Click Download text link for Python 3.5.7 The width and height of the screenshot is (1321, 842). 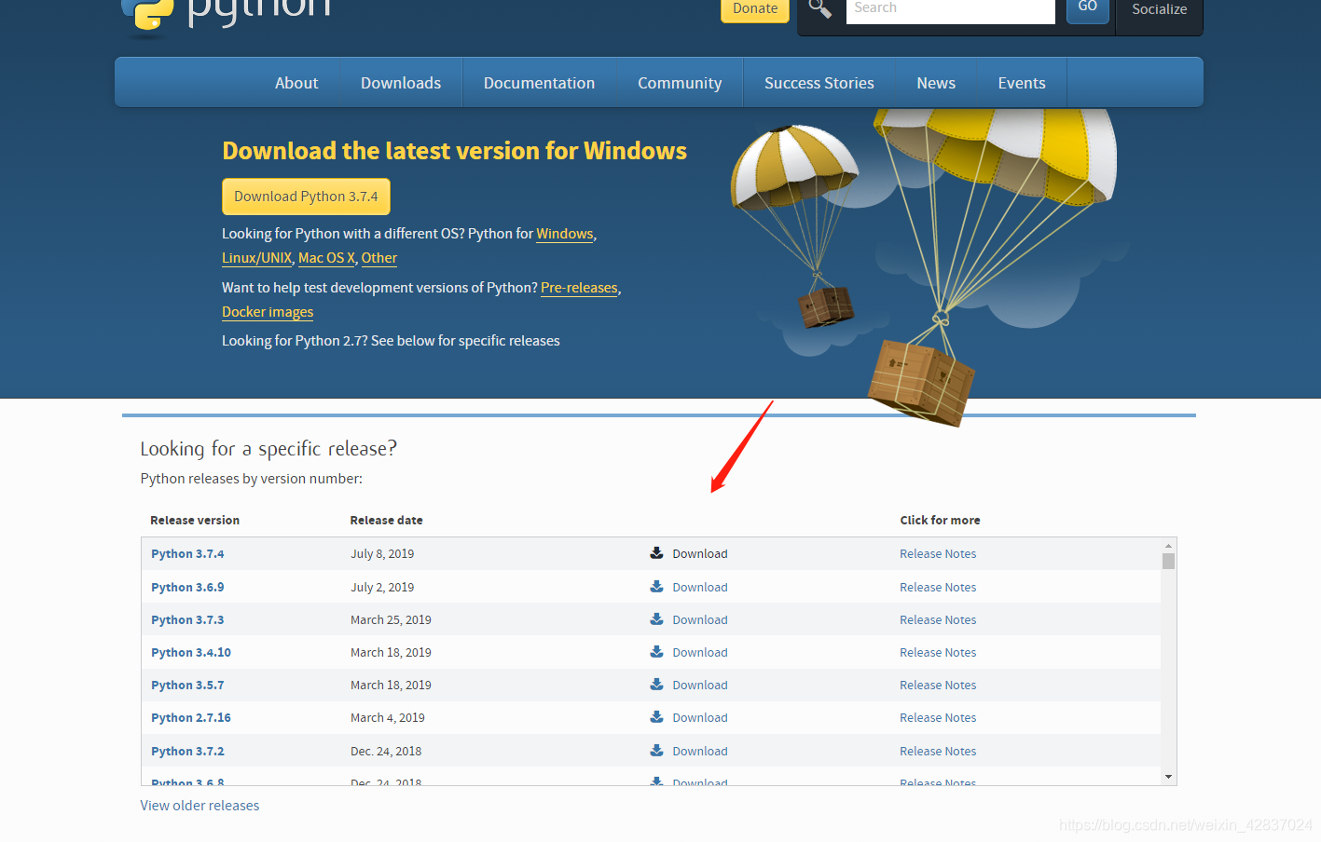point(700,685)
